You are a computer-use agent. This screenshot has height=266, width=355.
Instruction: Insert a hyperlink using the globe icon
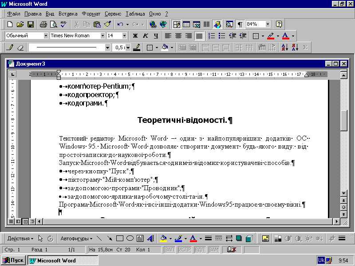(x=153, y=24)
